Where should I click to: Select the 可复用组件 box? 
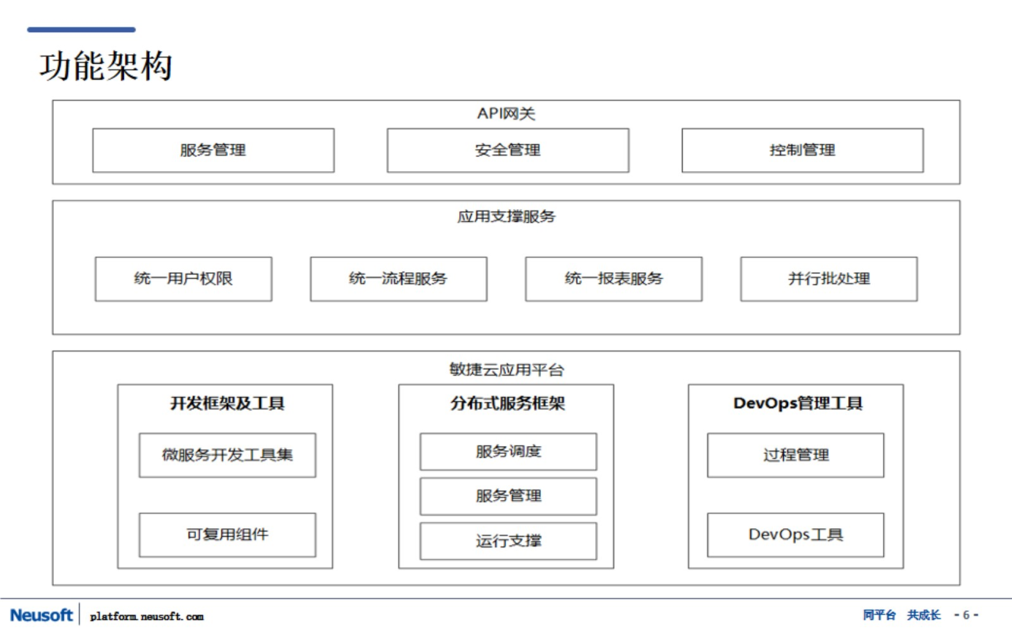click(227, 535)
